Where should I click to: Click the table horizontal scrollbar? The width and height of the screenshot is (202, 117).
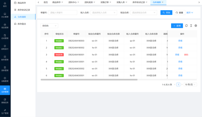click(89, 80)
